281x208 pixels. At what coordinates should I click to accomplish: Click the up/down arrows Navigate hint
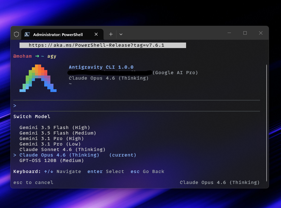pyautogui.click(x=63, y=172)
